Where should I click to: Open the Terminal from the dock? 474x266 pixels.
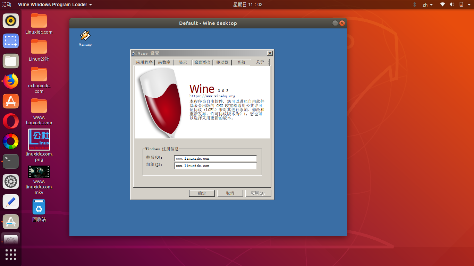[x=10, y=161]
